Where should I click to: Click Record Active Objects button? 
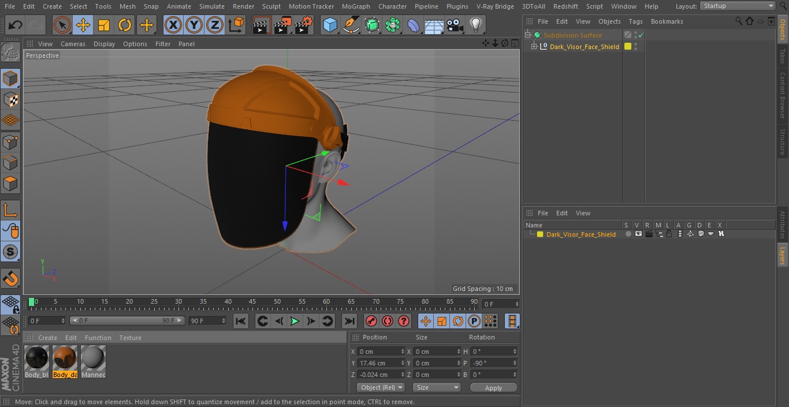point(371,321)
